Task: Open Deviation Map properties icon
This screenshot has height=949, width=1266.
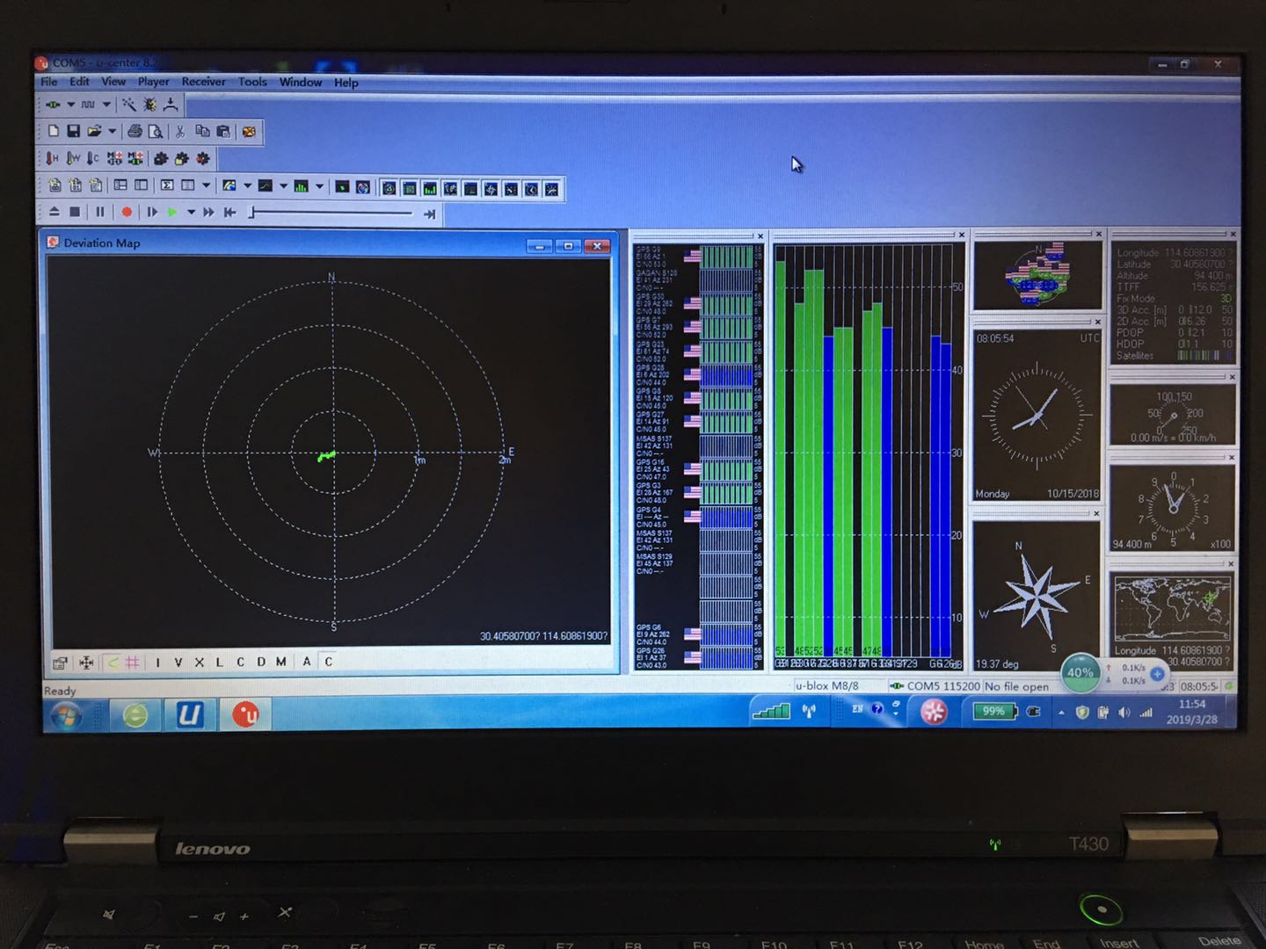Action: point(60,663)
